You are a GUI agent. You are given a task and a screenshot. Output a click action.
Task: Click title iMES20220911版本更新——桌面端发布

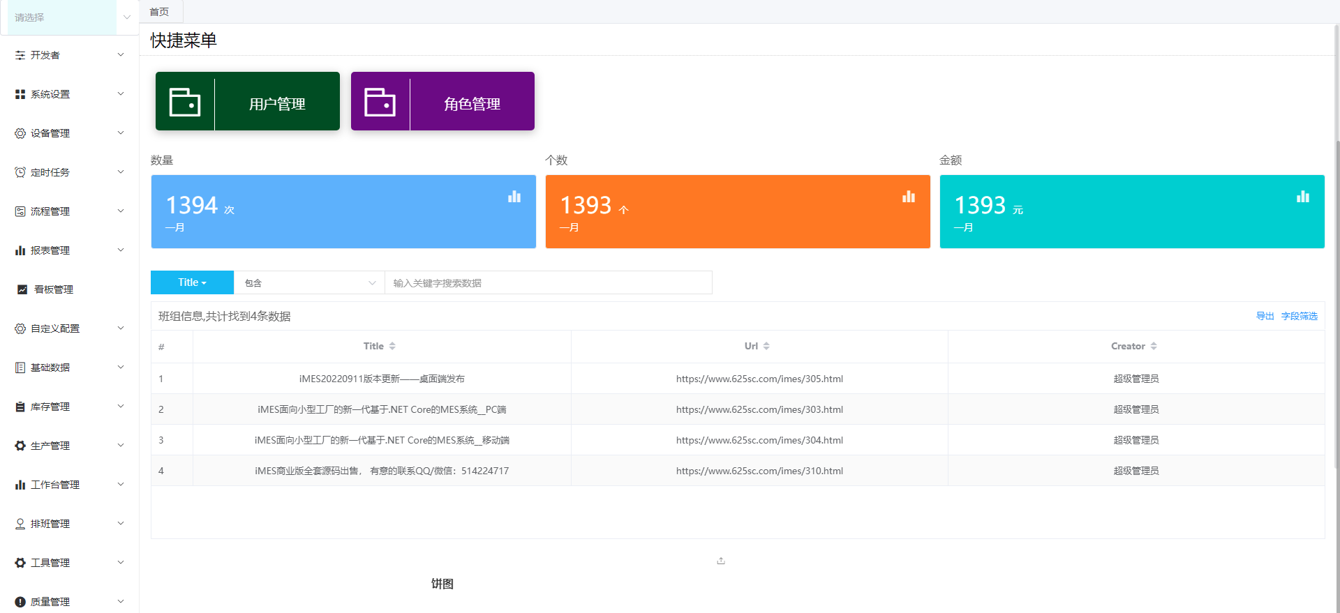click(382, 379)
